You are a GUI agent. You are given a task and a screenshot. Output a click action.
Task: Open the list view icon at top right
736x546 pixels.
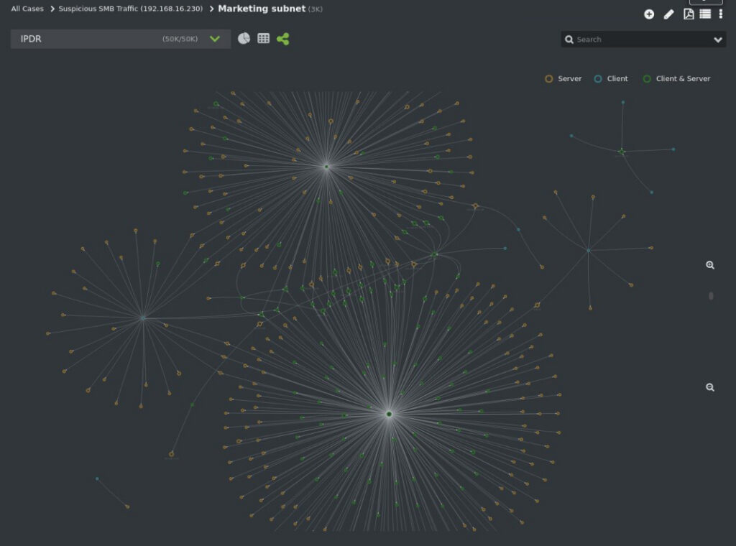[x=705, y=14]
